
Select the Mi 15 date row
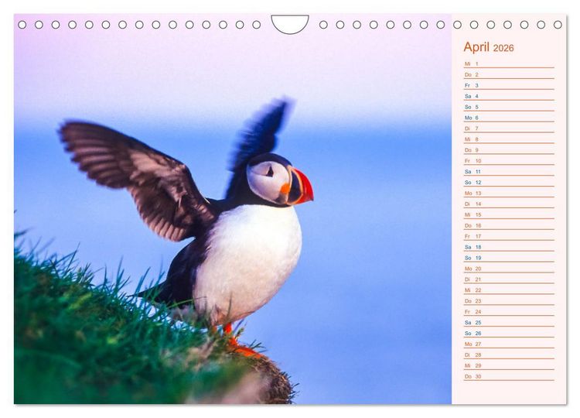coord(509,214)
